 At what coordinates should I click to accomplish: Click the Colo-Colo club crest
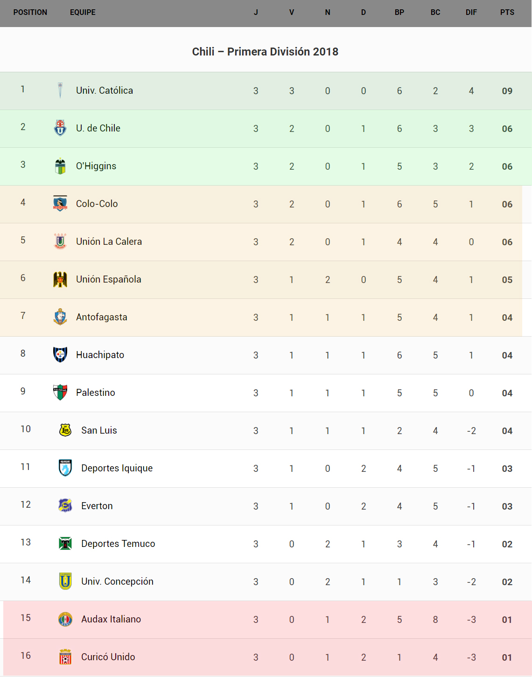pos(60,204)
